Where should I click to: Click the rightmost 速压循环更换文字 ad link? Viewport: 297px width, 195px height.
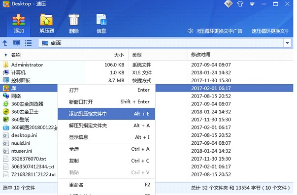[270, 31]
